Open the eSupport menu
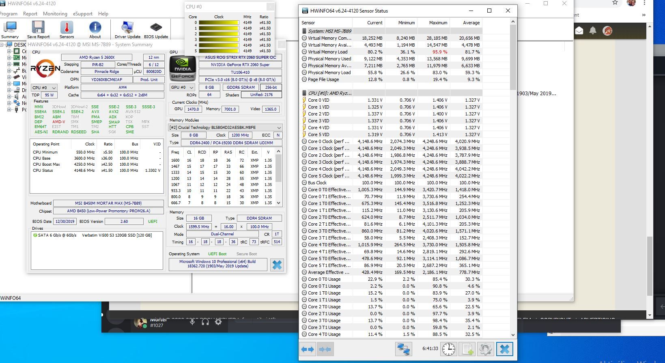 [x=83, y=14]
